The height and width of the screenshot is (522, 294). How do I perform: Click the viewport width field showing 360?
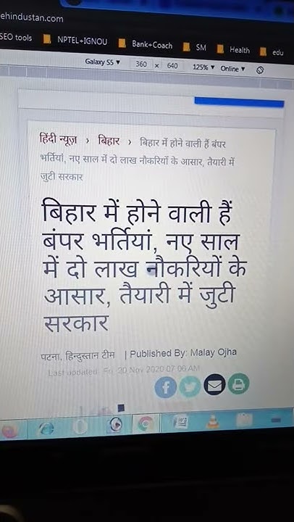point(141,65)
